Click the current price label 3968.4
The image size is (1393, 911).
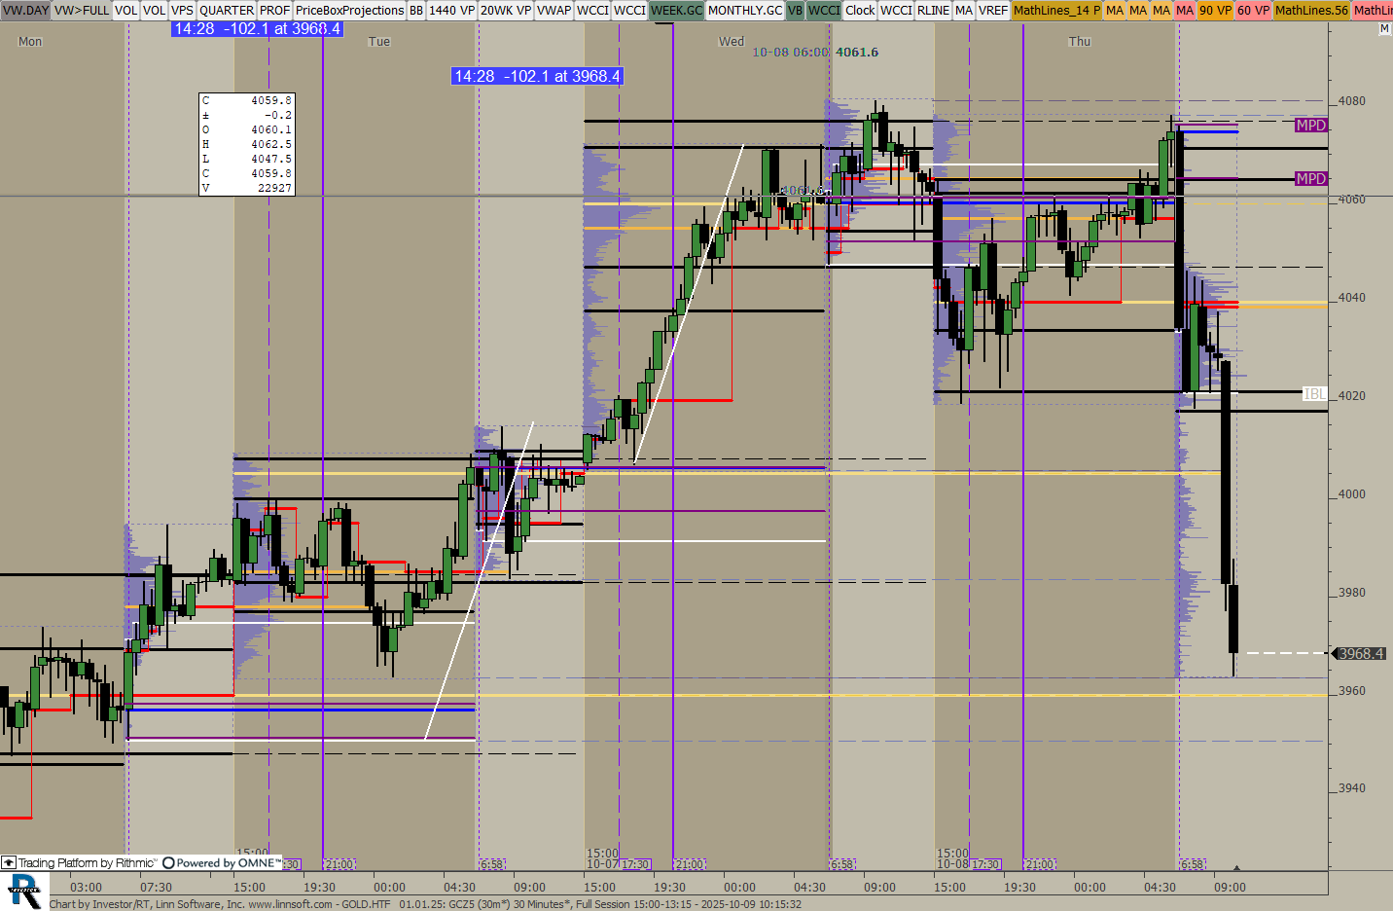[1360, 654]
